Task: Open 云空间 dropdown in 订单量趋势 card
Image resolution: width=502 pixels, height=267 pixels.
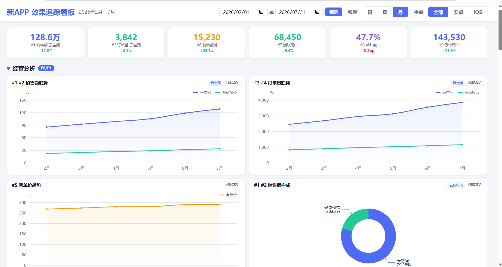Action: point(457,83)
